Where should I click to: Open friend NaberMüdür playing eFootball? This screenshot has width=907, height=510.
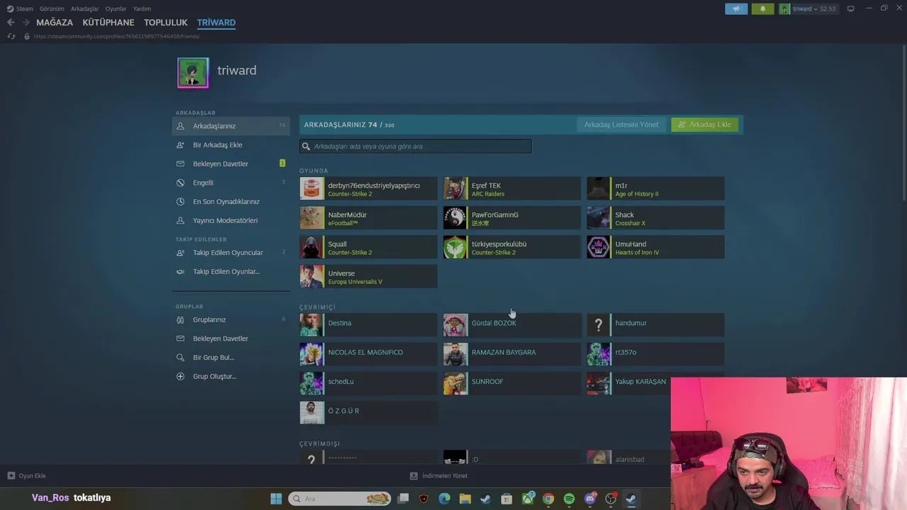pyautogui.click(x=368, y=218)
